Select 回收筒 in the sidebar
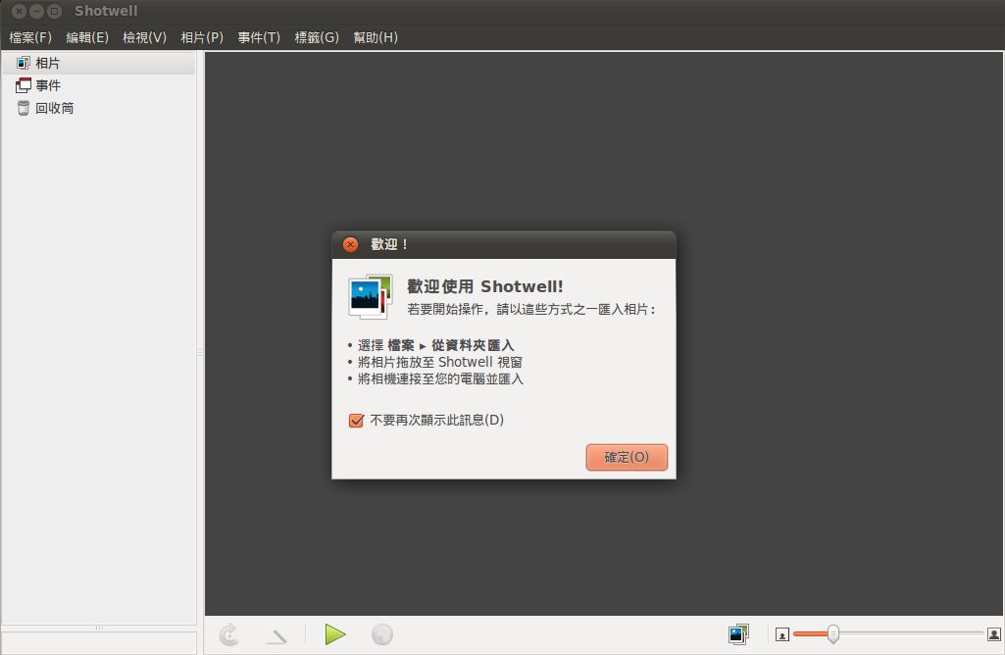The height and width of the screenshot is (655, 1005). 98,108
